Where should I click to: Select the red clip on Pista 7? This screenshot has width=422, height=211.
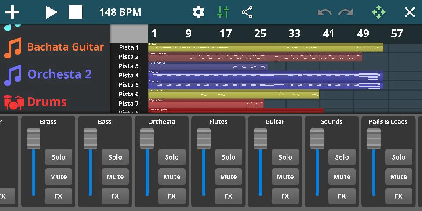pyautogui.click(x=206, y=103)
